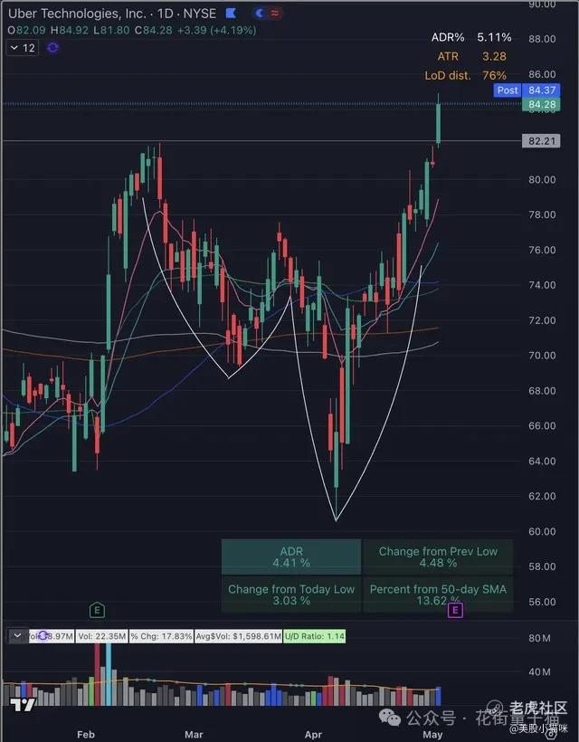579x742 pixels.
Task: Click the 70.00 price axis label
Action: tap(542, 356)
